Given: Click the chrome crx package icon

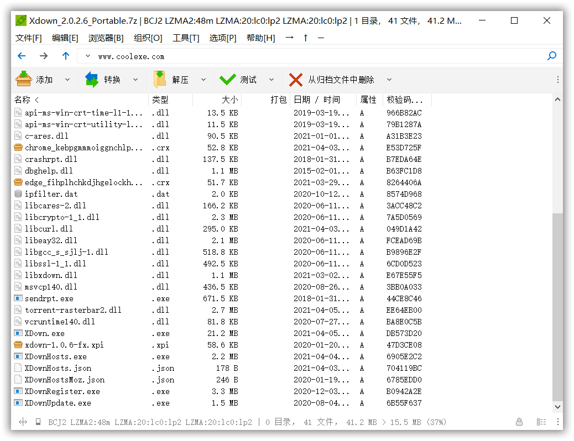Looking at the screenshot, I should [18, 148].
